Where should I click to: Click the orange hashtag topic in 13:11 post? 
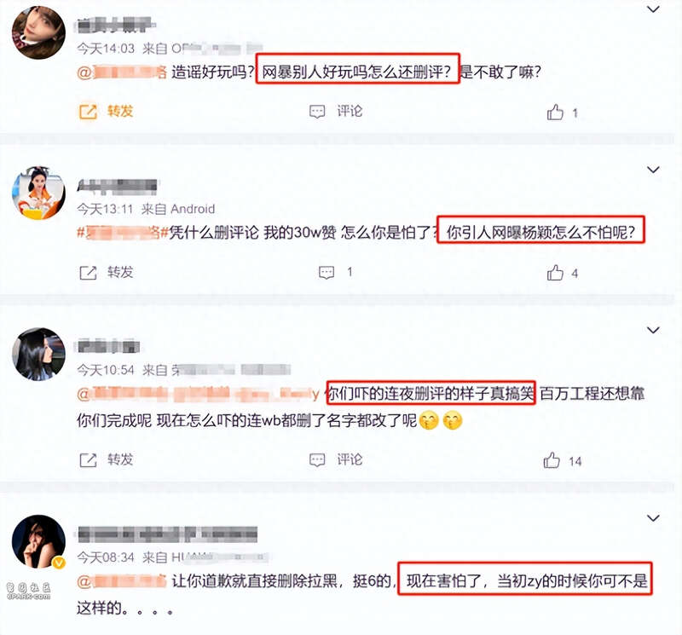[123, 233]
